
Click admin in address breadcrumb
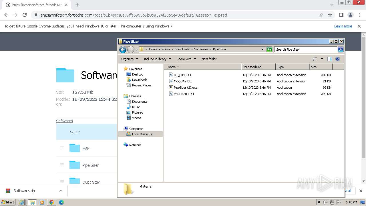coord(166,49)
